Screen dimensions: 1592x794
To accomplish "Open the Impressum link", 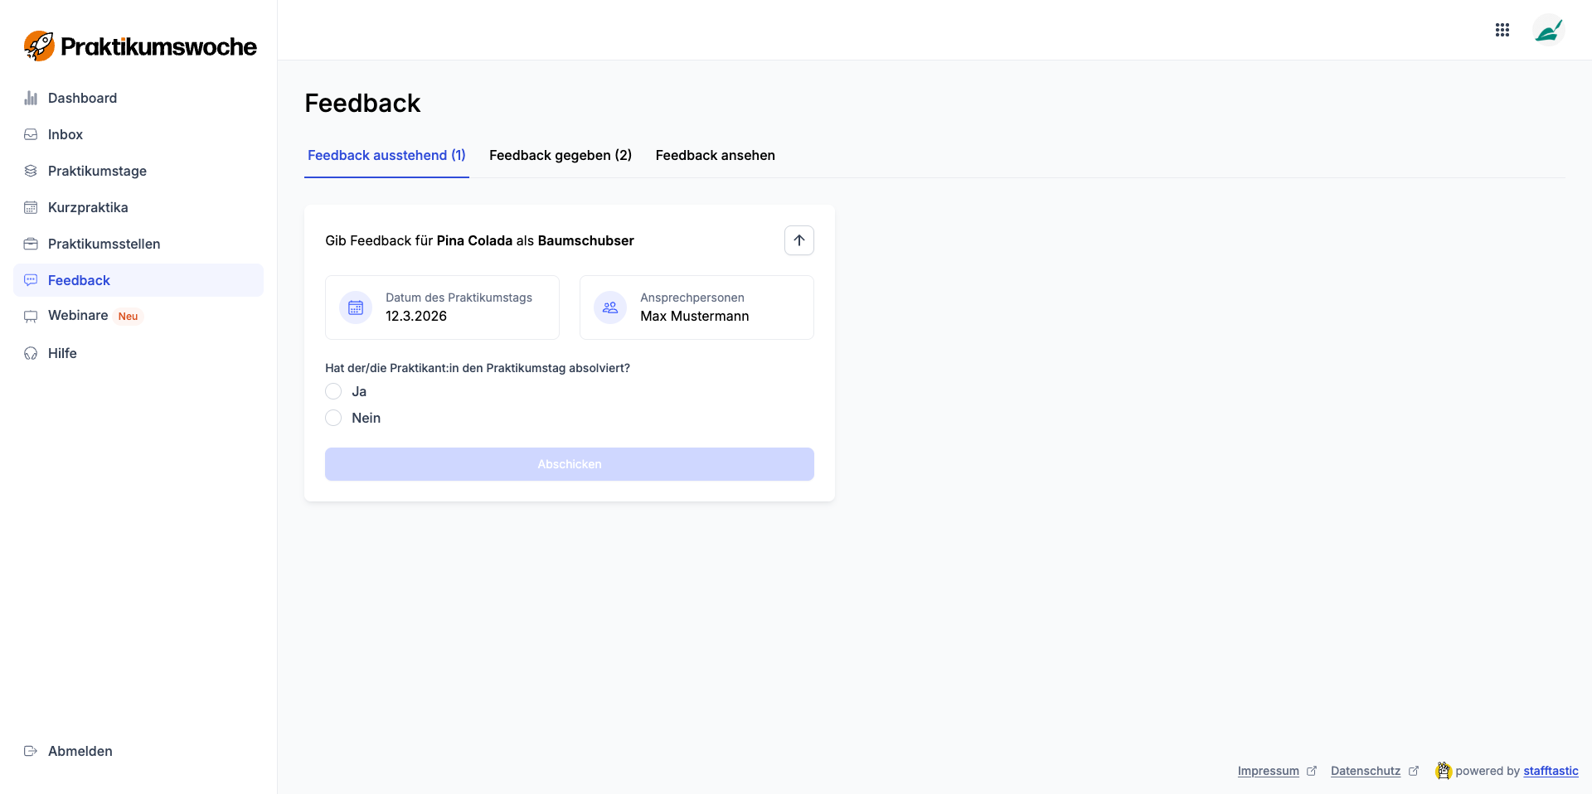I will [1268, 771].
